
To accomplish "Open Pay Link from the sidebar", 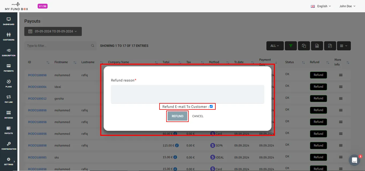I will click(9, 99).
